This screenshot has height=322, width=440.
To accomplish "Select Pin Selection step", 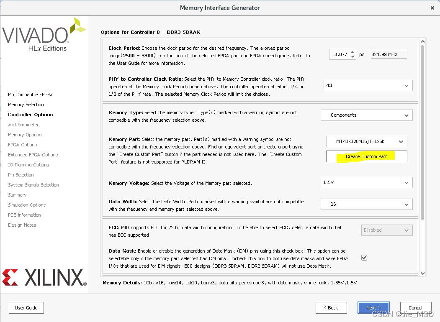I will [21, 175].
